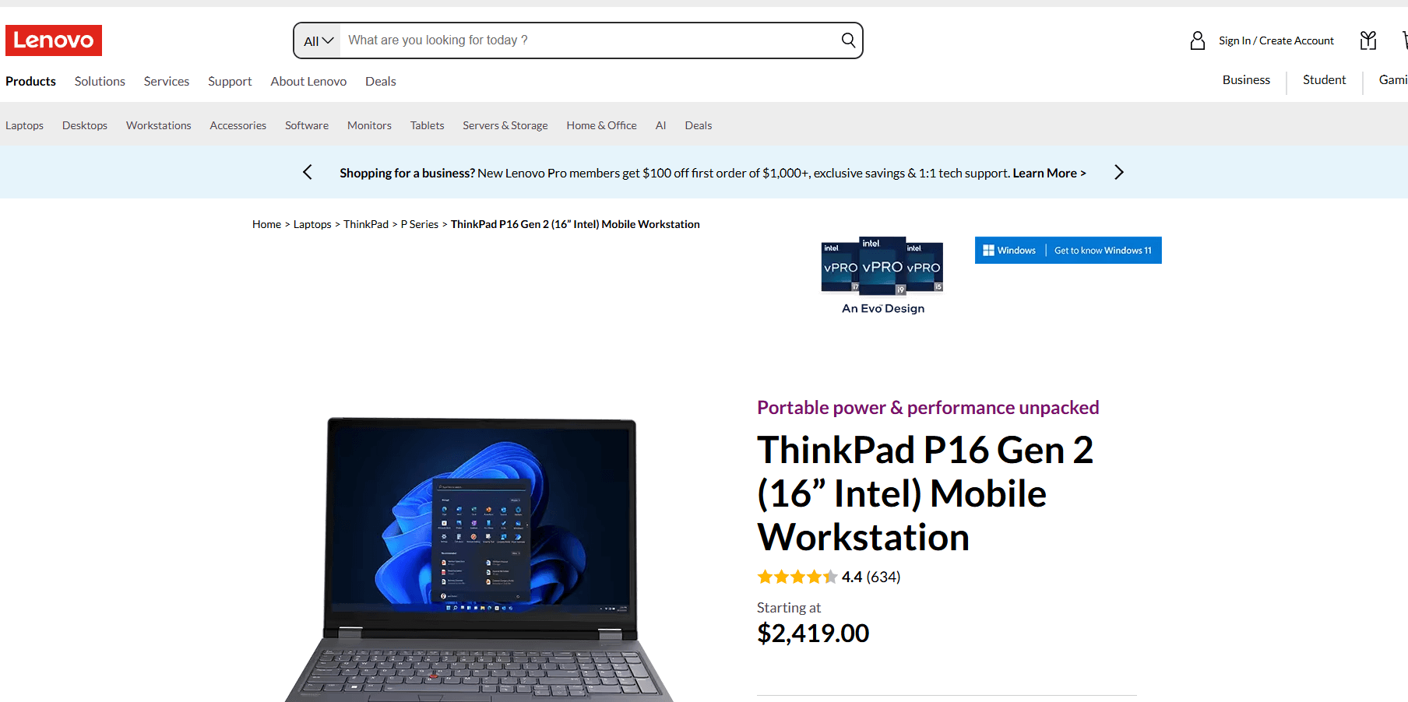Click the 4.4 star rating
Screen dimensions: 1408x702
[x=829, y=577]
